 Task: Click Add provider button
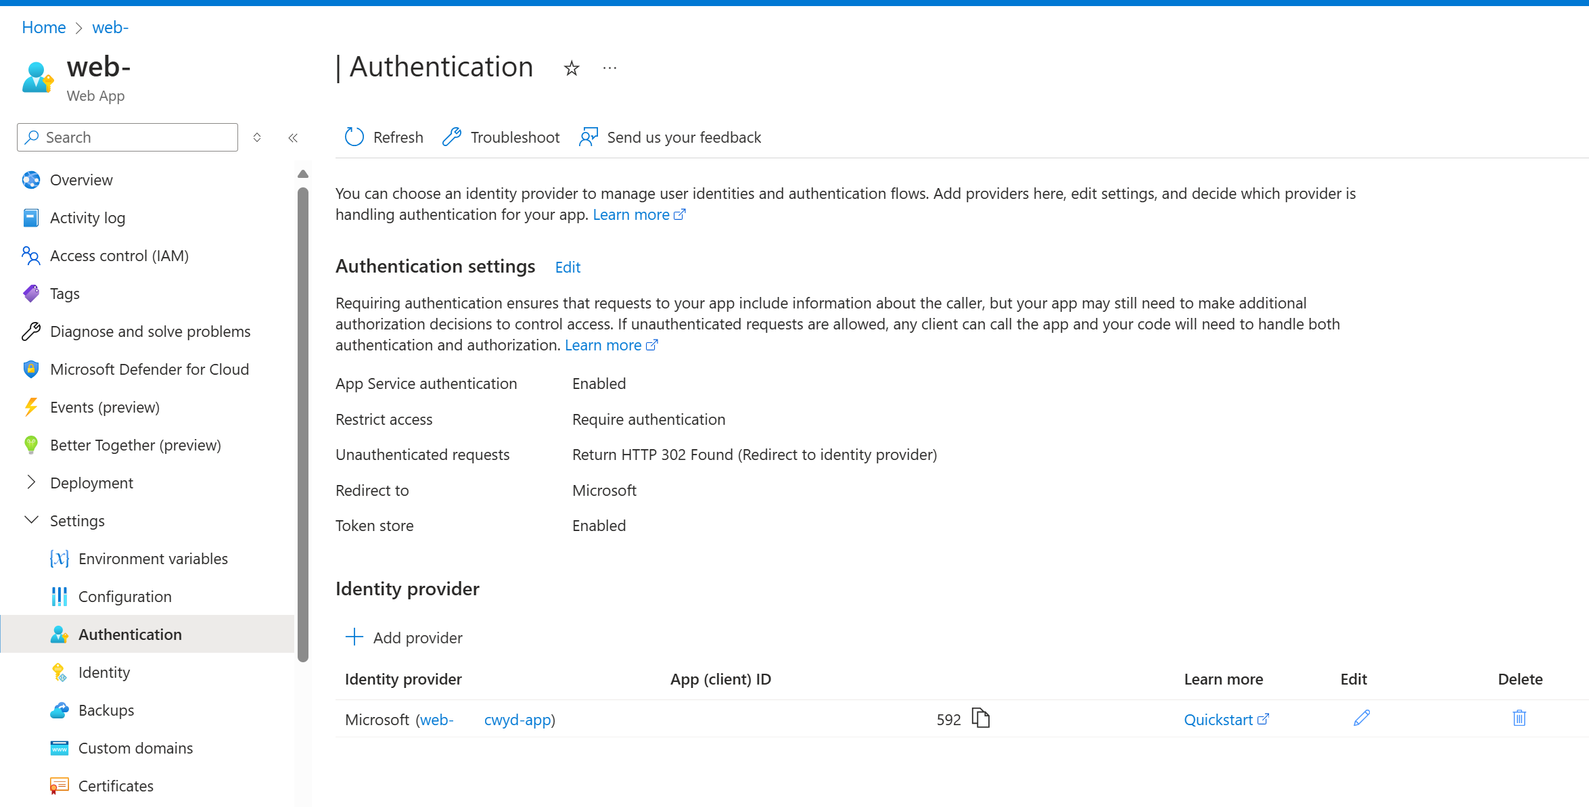tap(404, 638)
